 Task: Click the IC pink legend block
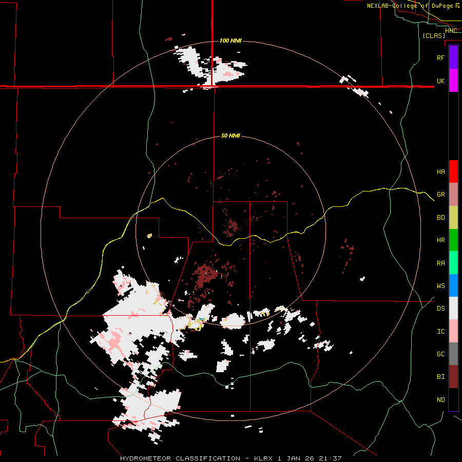coord(453,331)
